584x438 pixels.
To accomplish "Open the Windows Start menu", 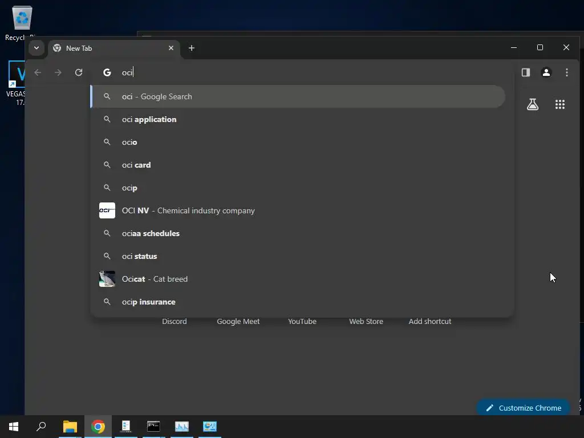I will tap(14, 427).
